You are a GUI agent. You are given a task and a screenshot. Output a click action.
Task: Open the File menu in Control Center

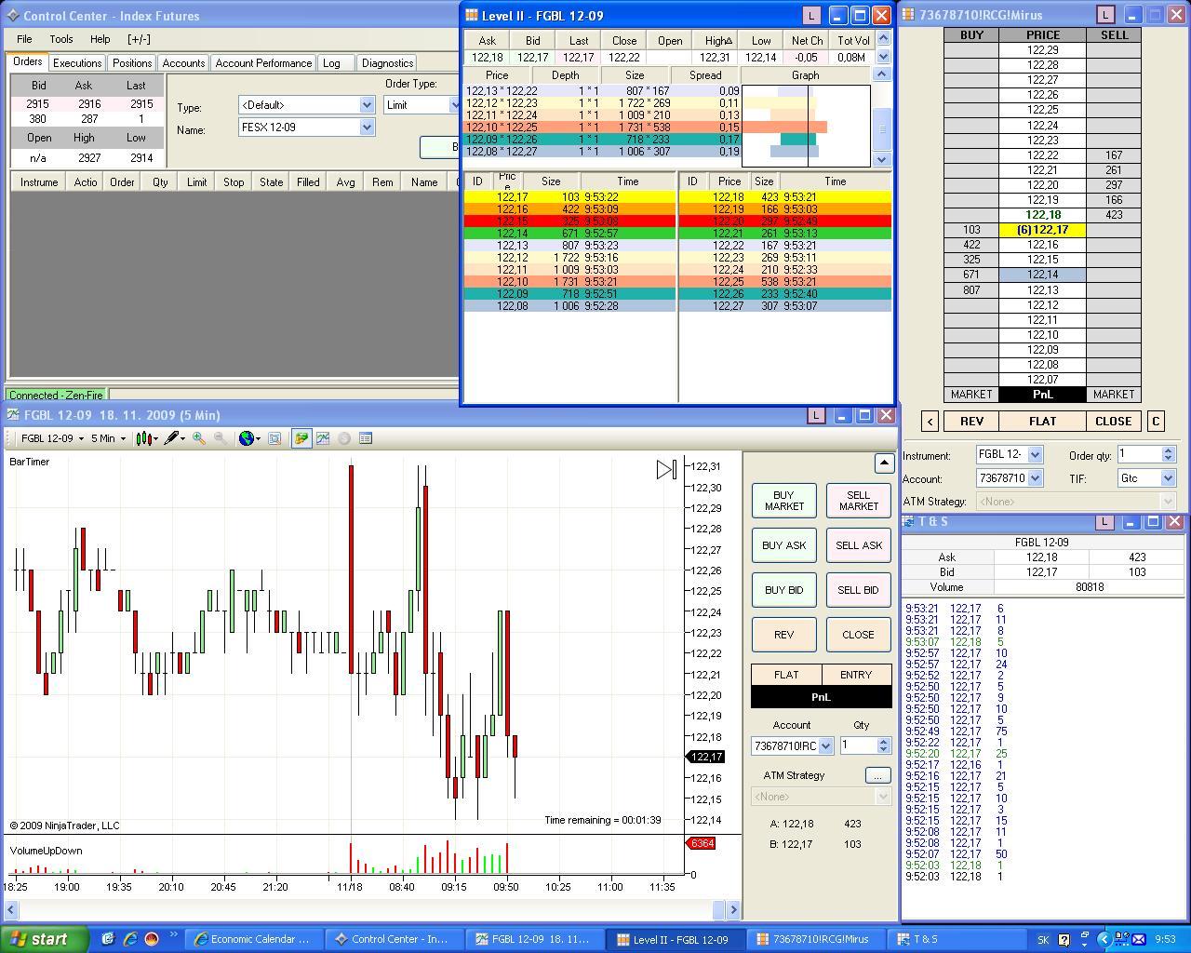24,39
